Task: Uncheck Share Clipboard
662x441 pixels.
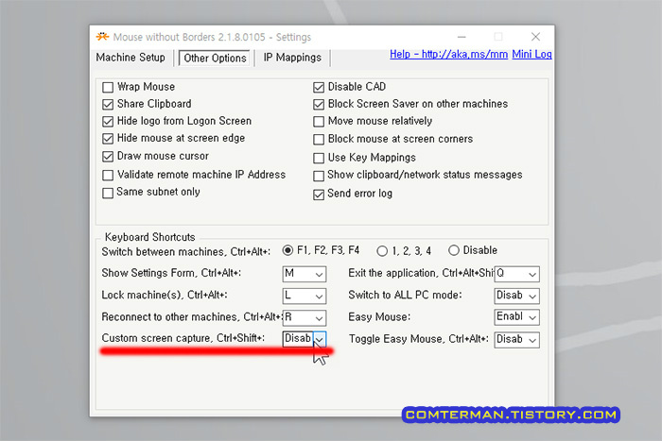Action: (x=108, y=104)
